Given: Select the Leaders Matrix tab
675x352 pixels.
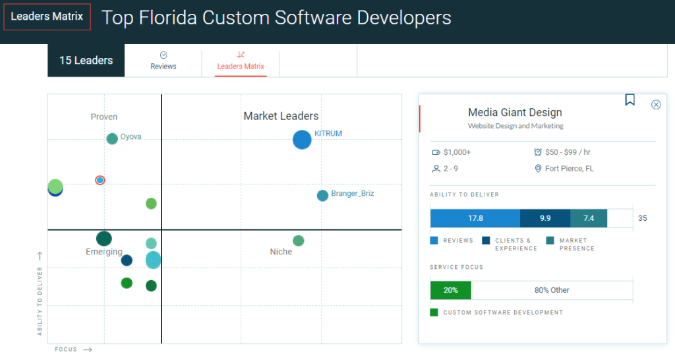Looking at the screenshot, I should (241, 61).
